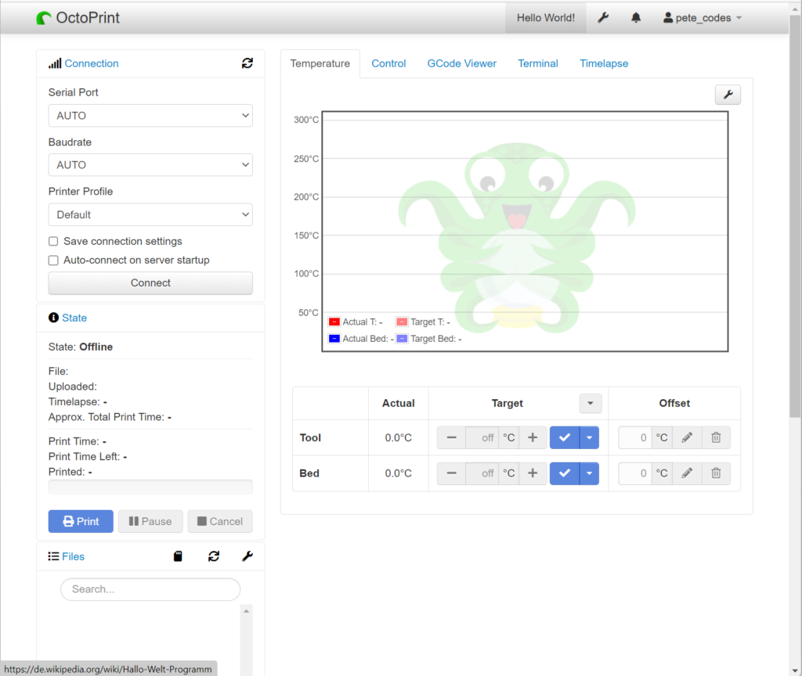Open the pete_codes user menu
This screenshot has height=676, width=802.
click(703, 18)
